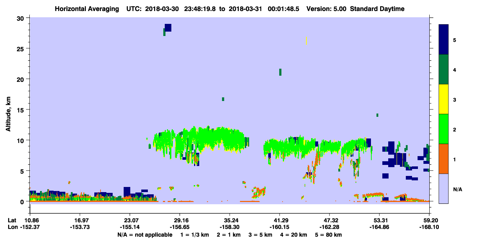Screen dimensions: 477x245
Task: Click 'Standard Daytime' in the title
Action: click(377, 9)
